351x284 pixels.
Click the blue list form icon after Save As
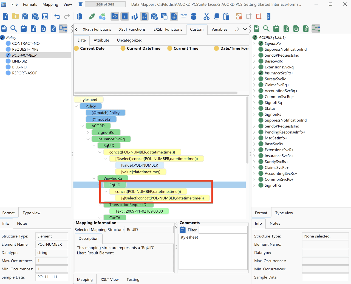(x=45, y=16)
